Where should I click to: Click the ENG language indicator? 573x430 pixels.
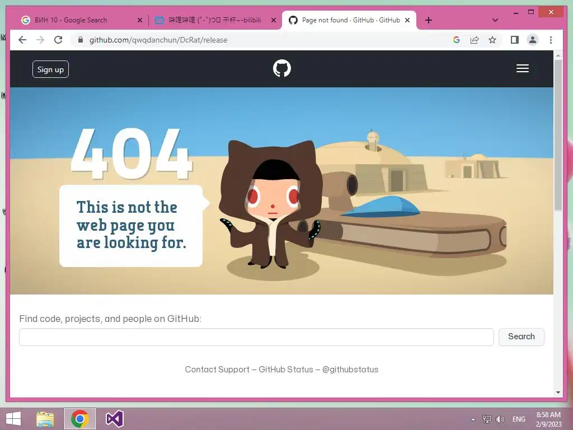click(519, 419)
